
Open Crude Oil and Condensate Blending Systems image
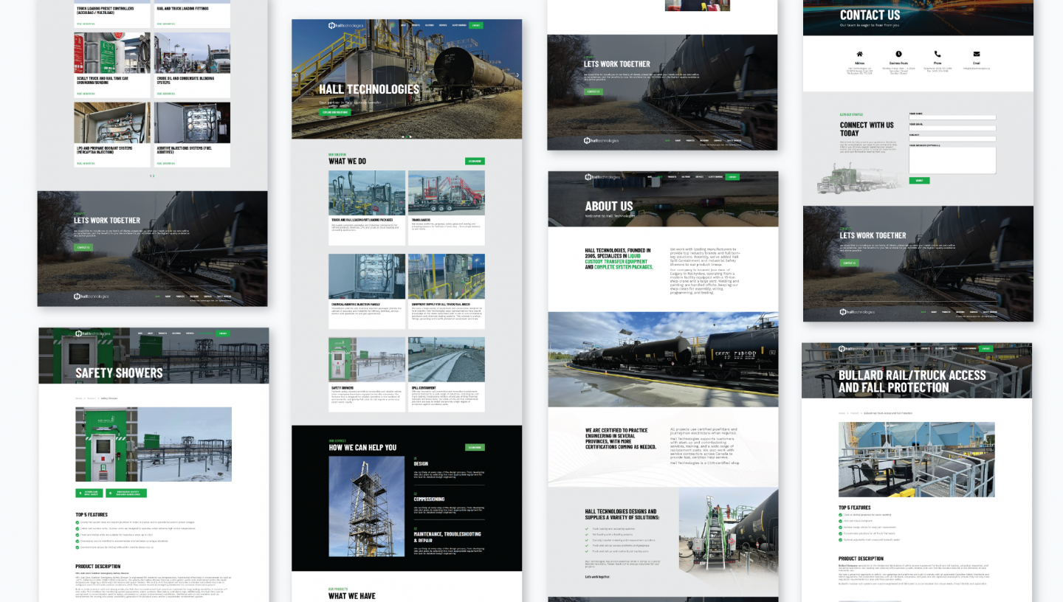click(x=192, y=52)
